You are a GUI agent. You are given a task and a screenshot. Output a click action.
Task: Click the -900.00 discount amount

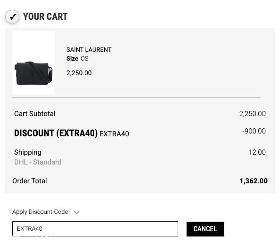point(254,131)
